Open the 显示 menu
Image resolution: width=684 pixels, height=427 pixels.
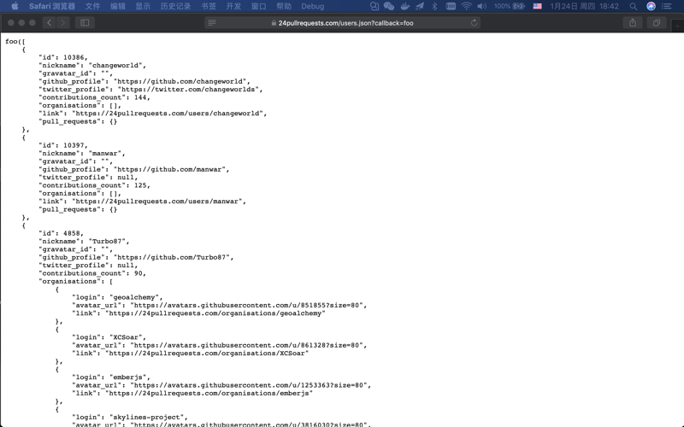(x=143, y=6)
